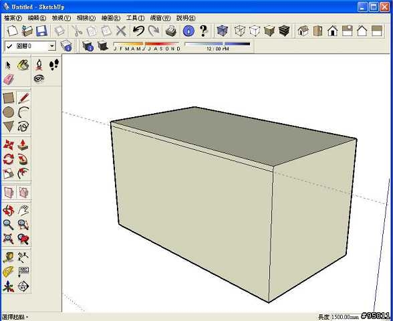
Task: Adjust the month shadow date slider
Action: coord(146,46)
